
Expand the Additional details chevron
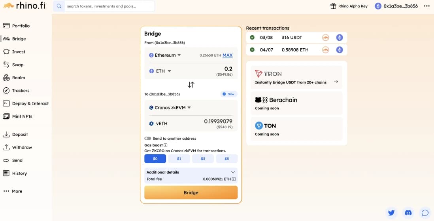(x=233, y=172)
